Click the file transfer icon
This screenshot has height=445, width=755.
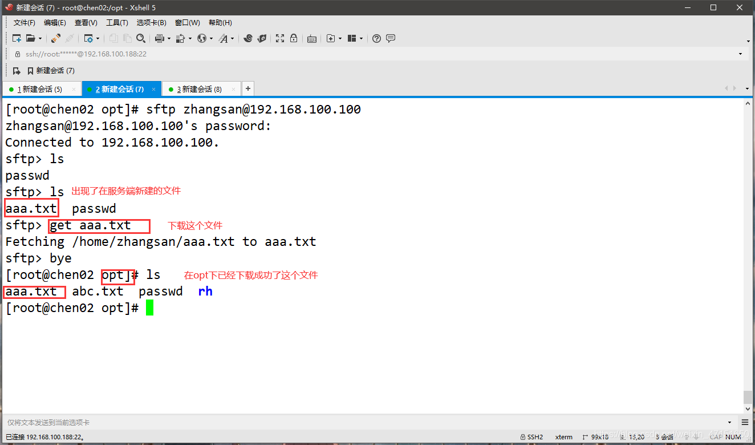tap(181, 38)
